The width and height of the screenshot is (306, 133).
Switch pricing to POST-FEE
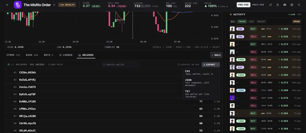(258, 5)
